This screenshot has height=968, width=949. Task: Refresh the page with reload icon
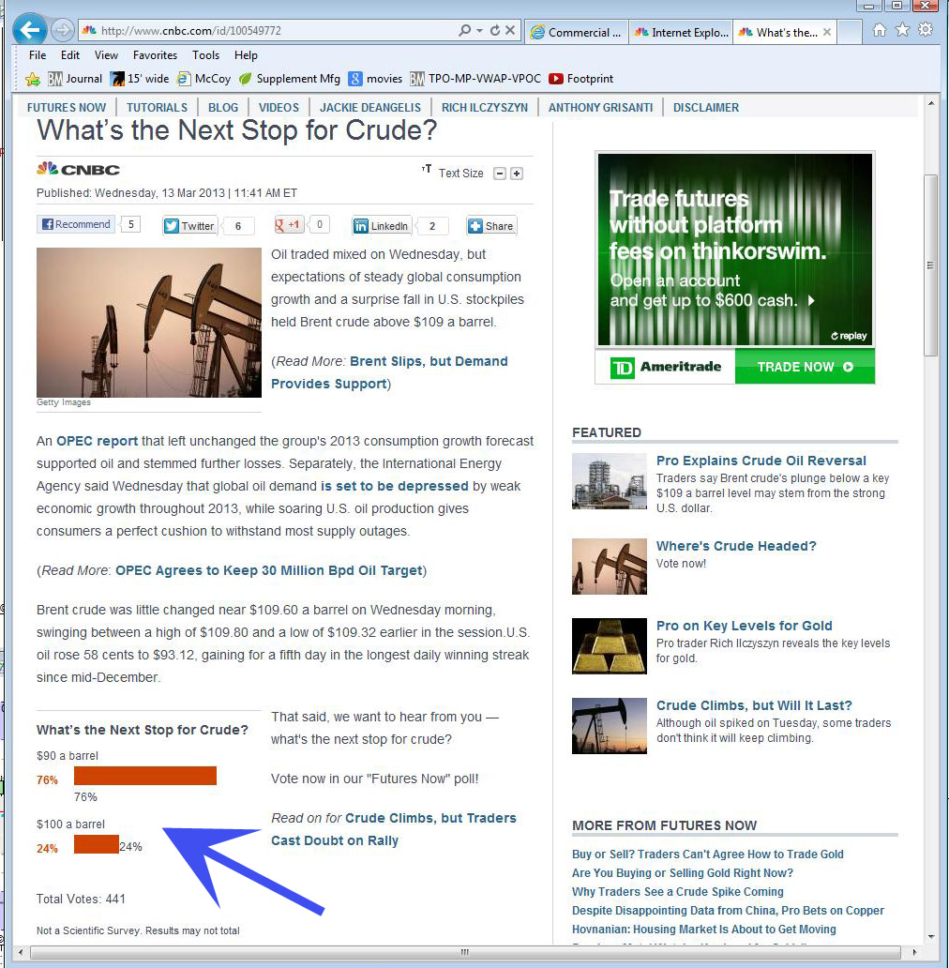[x=495, y=30]
